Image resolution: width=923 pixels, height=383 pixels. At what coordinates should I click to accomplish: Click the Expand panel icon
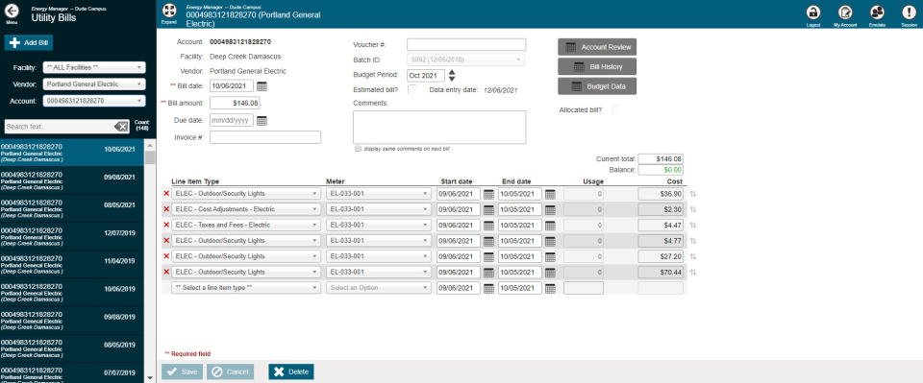point(169,11)
